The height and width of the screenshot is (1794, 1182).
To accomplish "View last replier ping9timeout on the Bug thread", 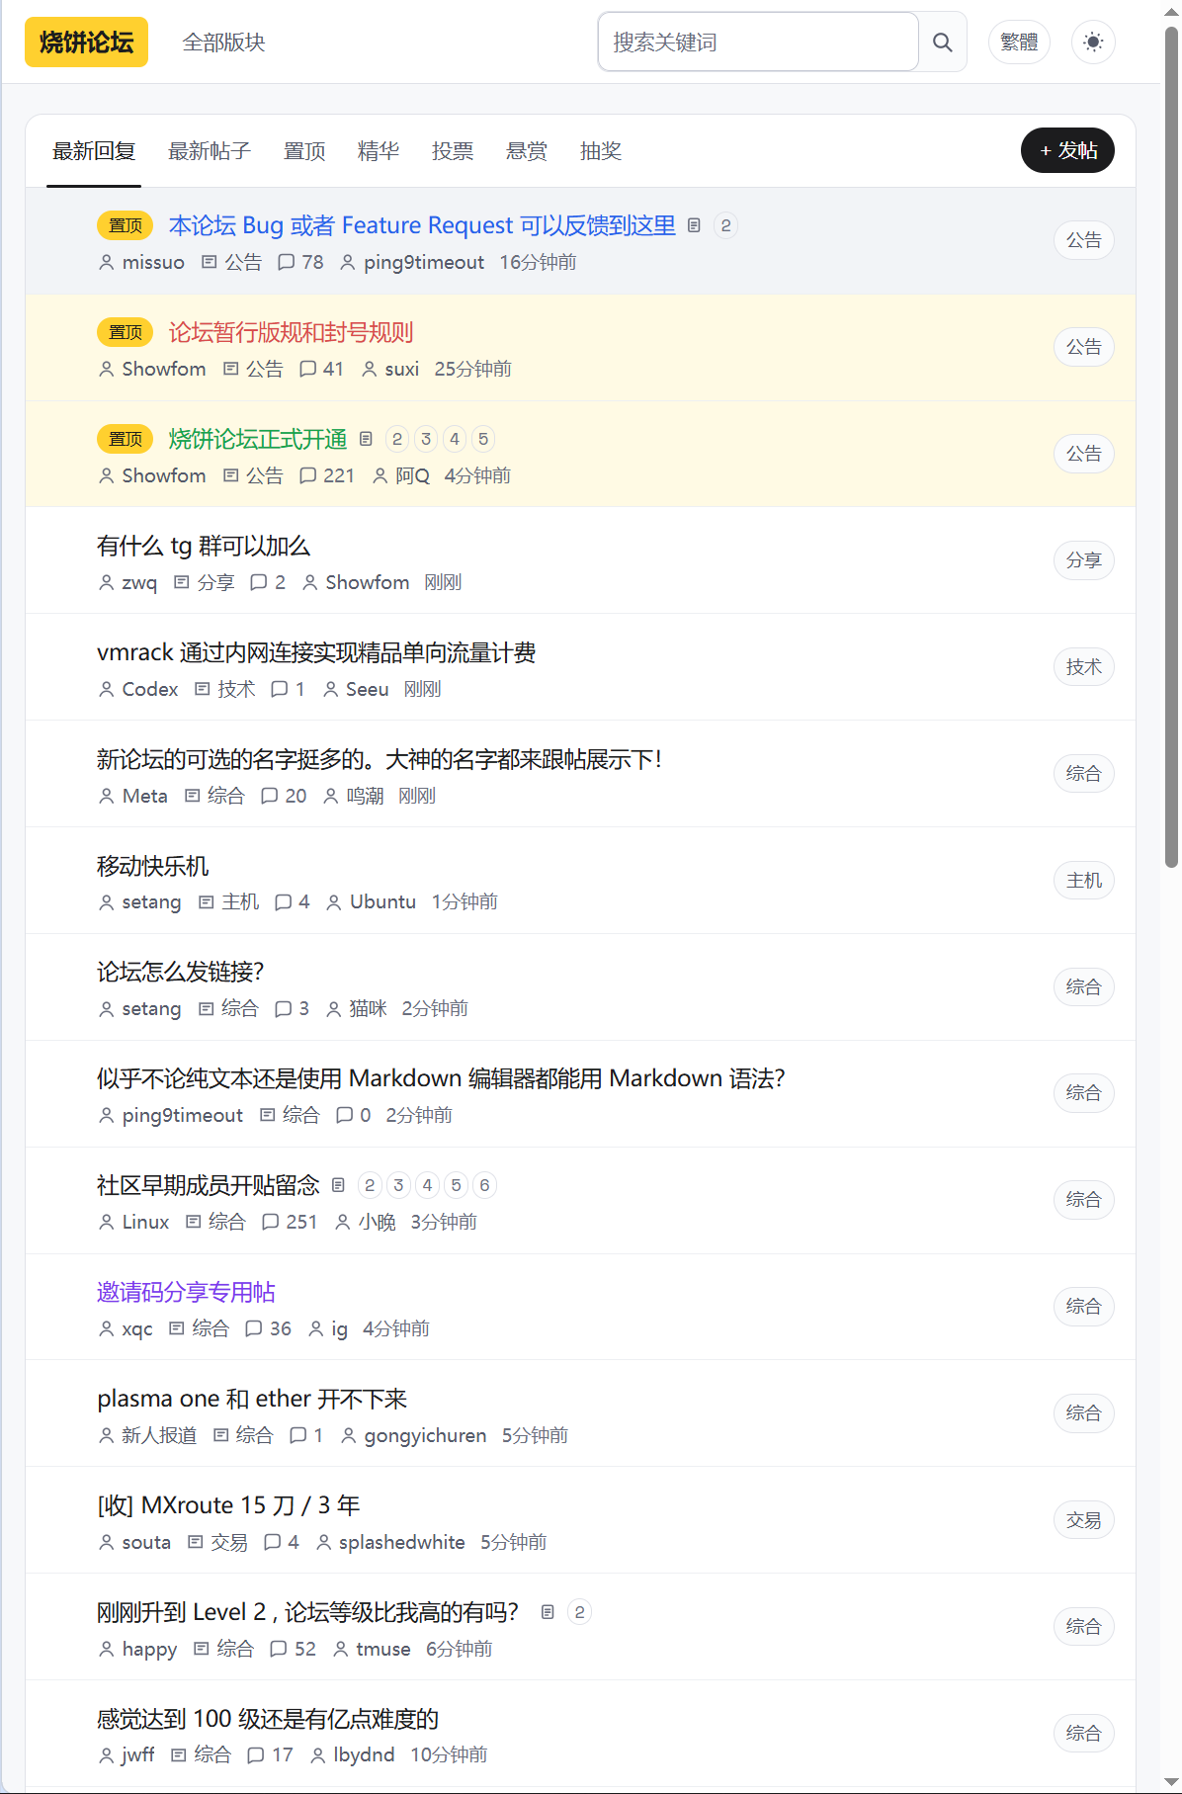I will pyautogui.click(x=424, y=262).
